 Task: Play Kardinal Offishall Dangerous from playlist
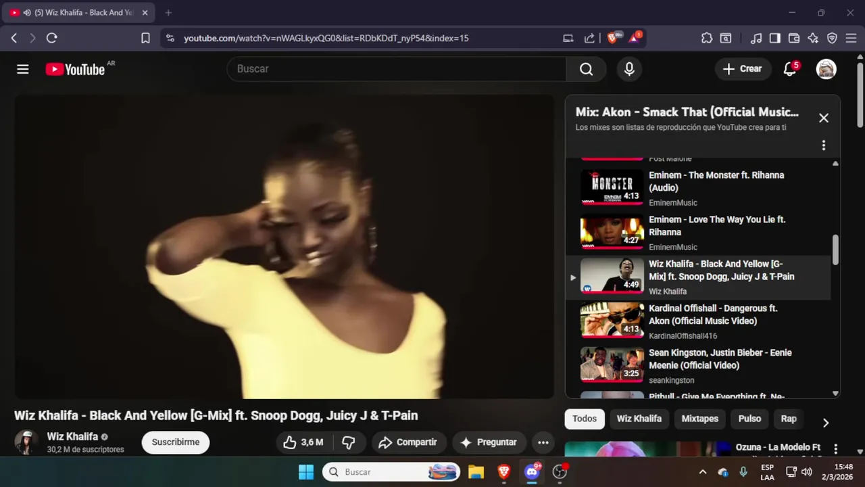[698, 321]
